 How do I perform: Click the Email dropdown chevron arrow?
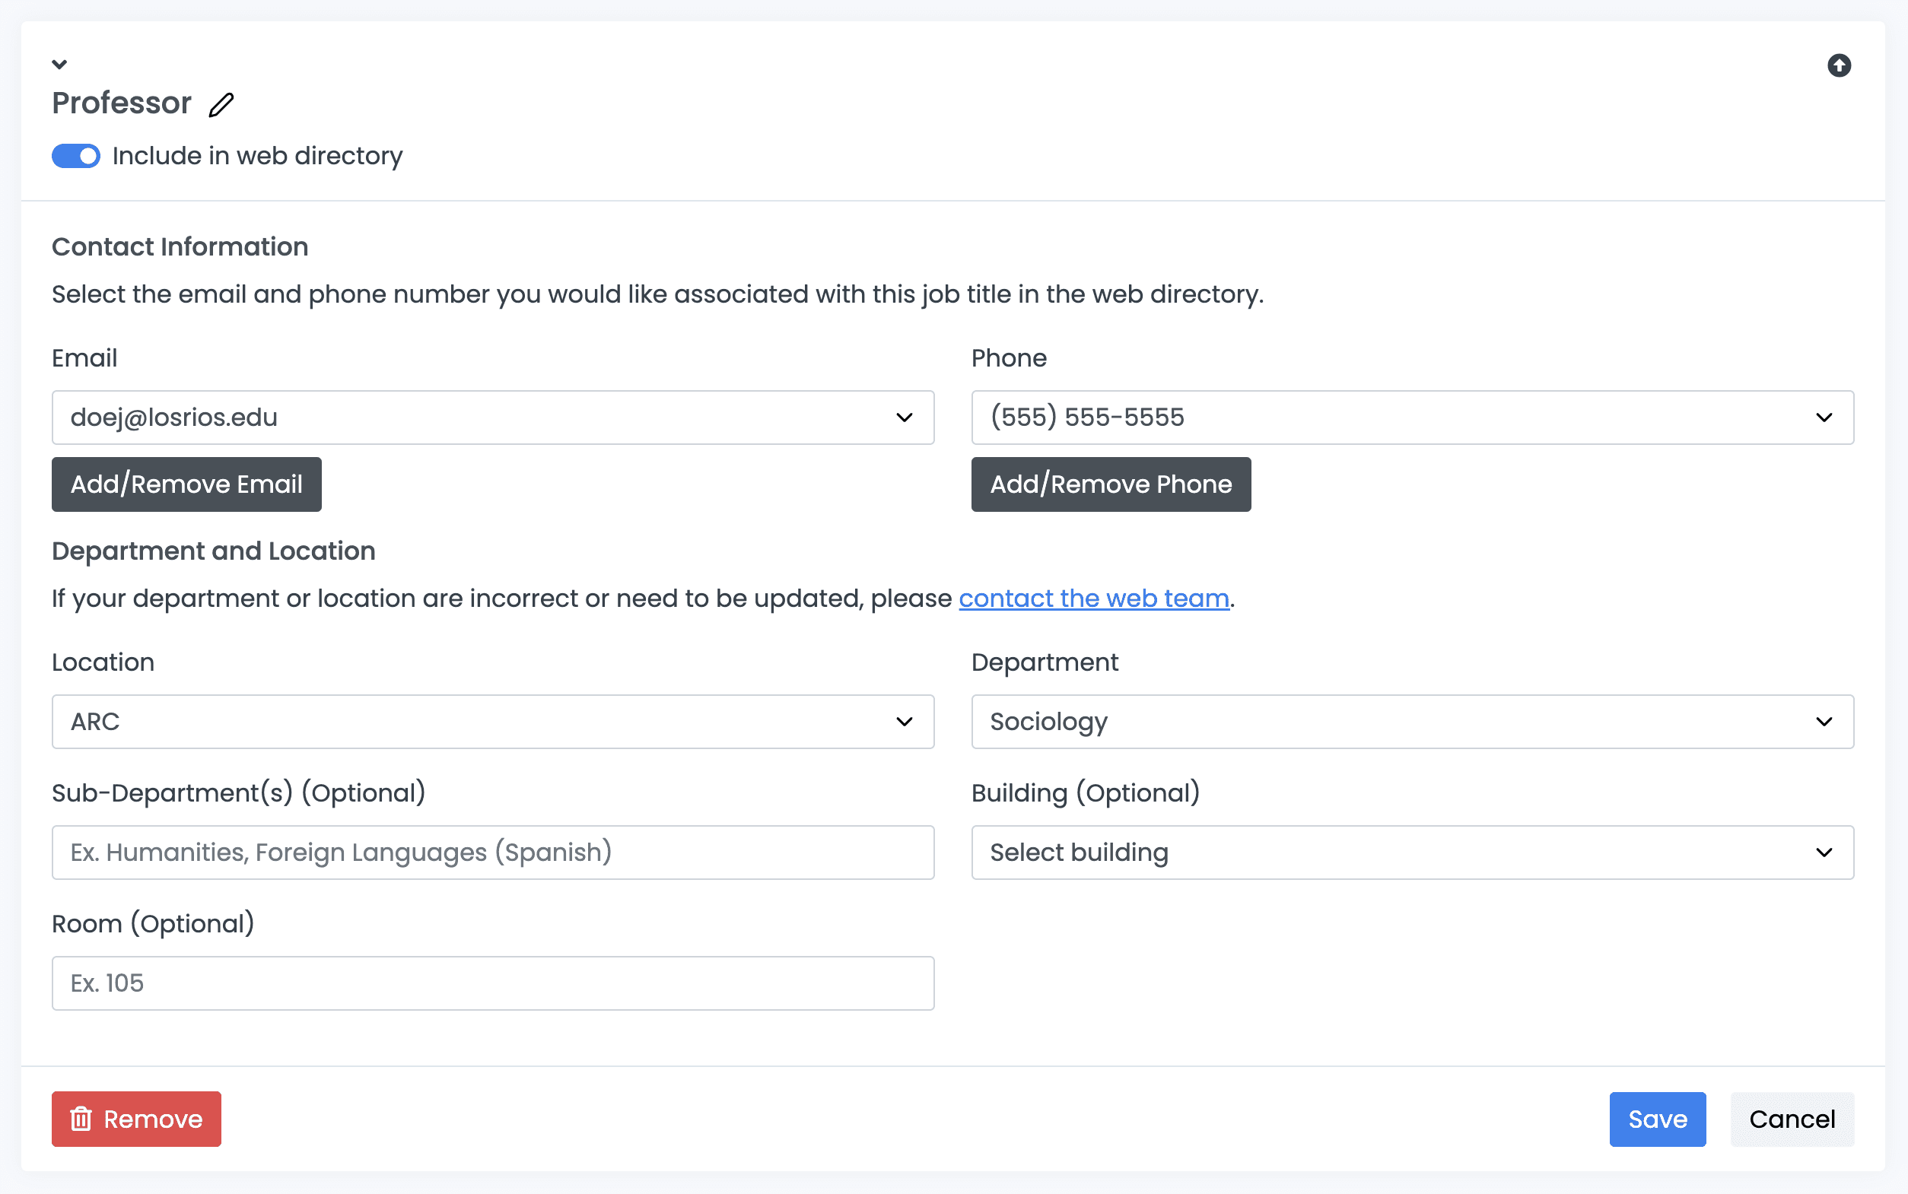pyautogui.click(x=905, y=417)
